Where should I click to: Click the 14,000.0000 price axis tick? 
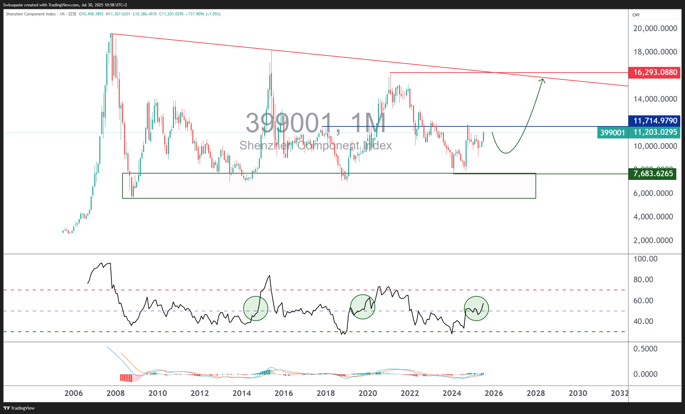pos(655,99)
